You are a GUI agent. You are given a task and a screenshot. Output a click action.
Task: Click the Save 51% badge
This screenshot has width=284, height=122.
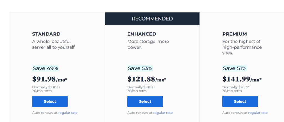coord(235,68)
